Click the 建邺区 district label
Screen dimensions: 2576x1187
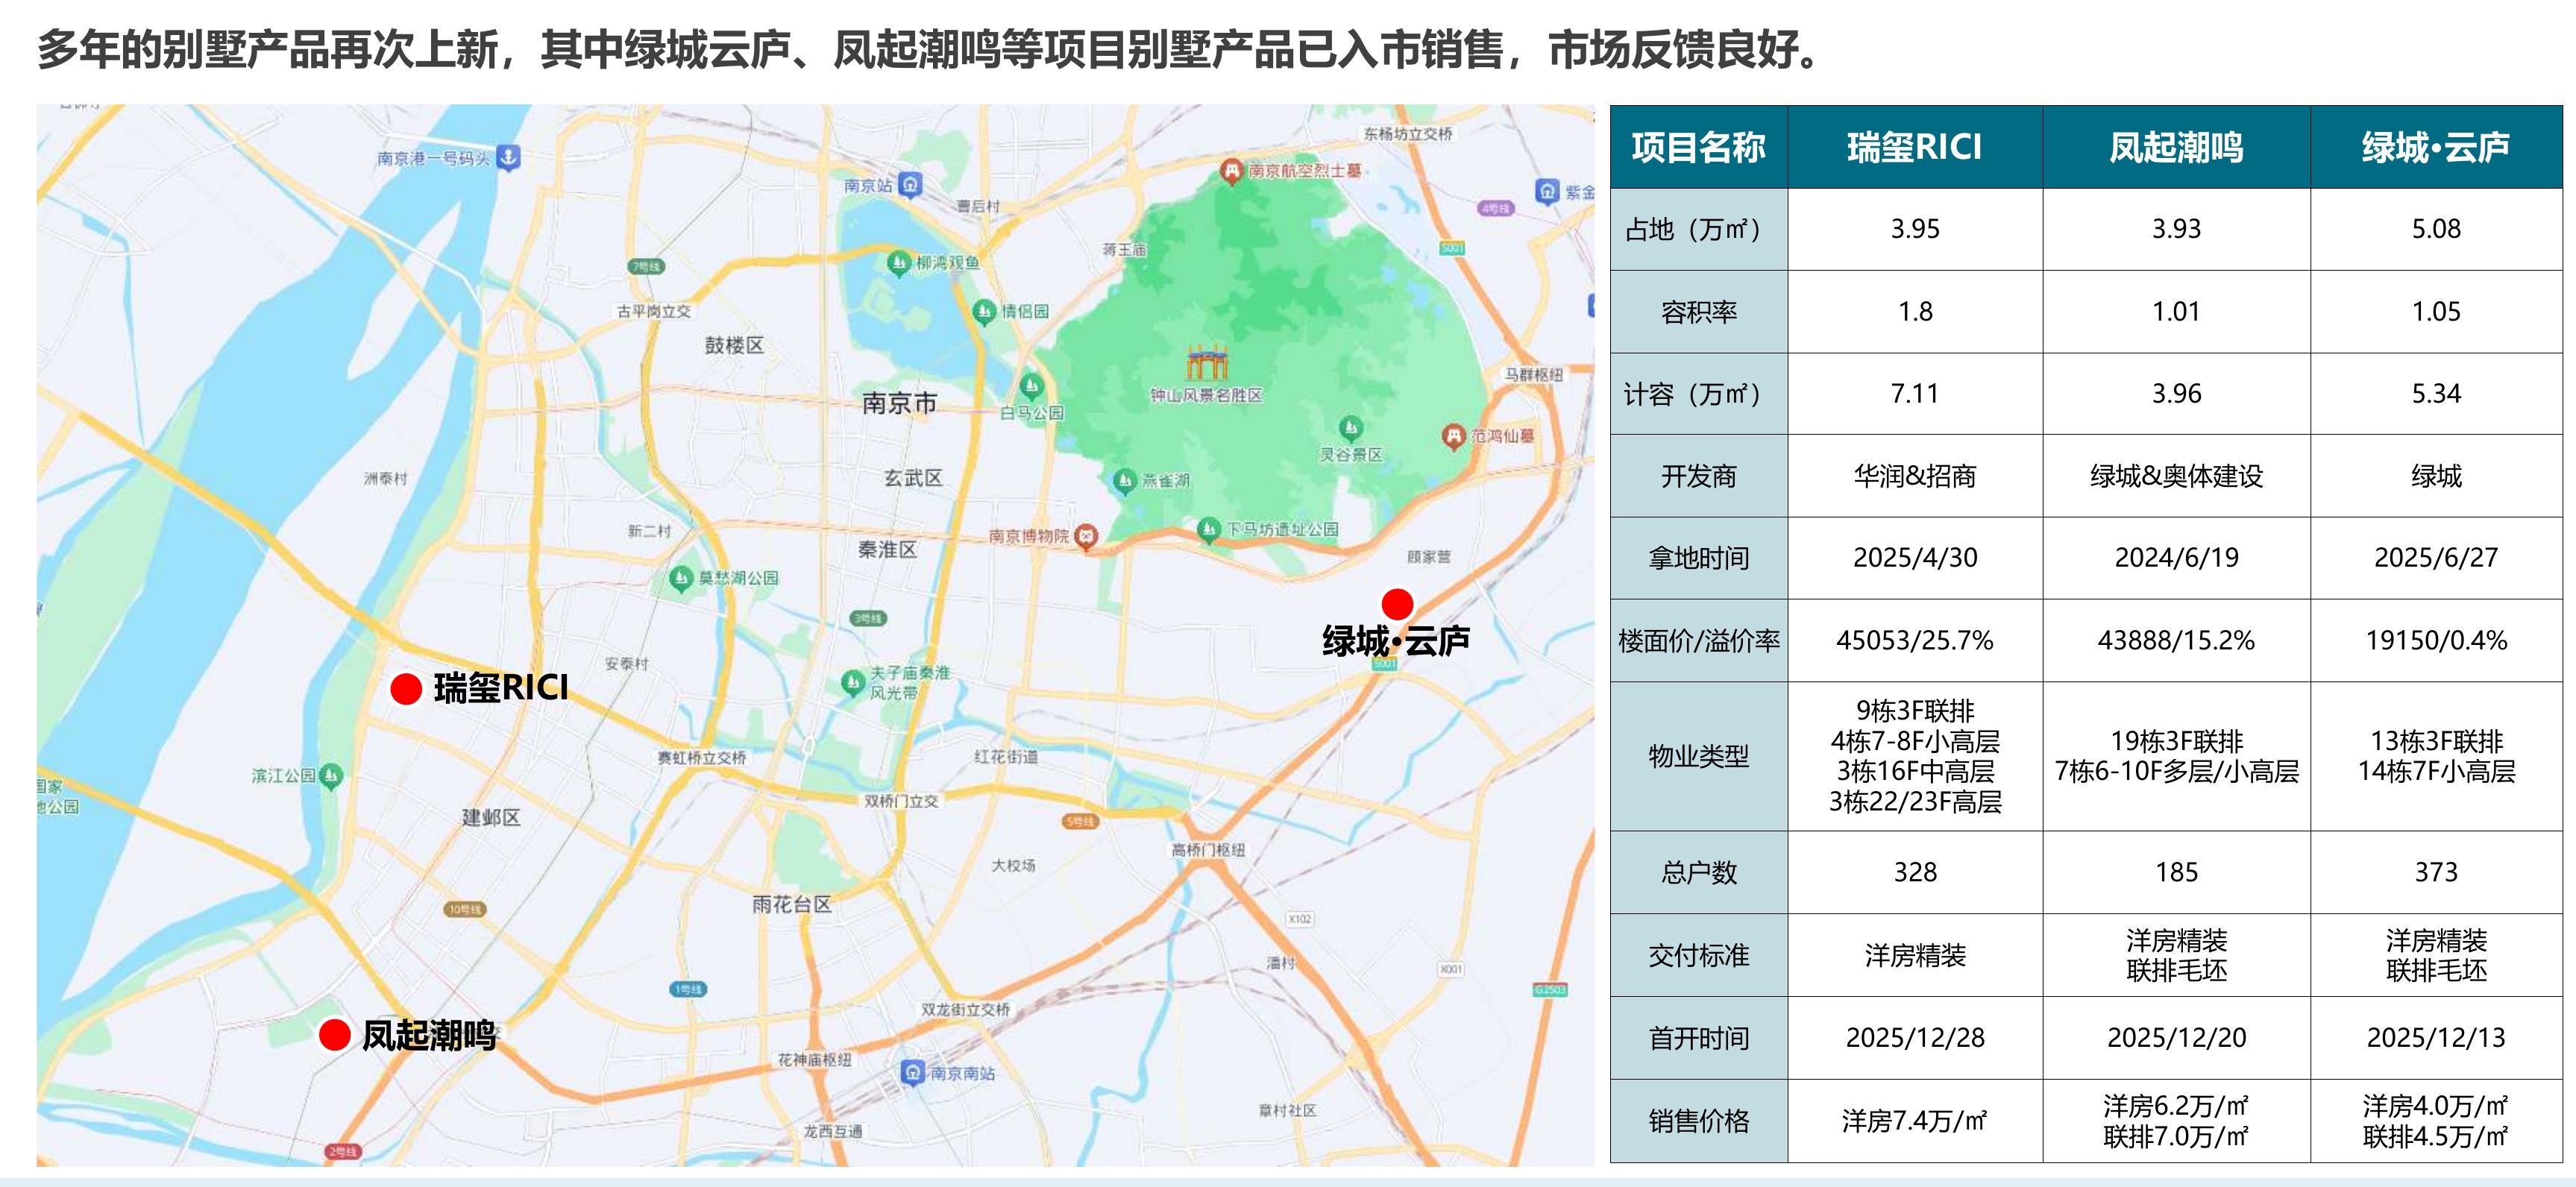(491, 818)
